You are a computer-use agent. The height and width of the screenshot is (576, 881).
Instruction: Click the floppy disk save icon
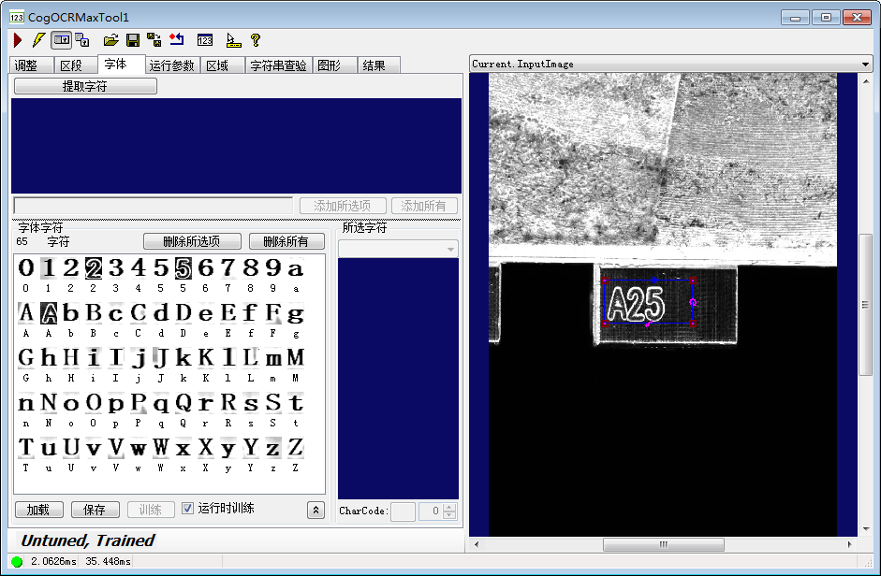click(133, 40)
